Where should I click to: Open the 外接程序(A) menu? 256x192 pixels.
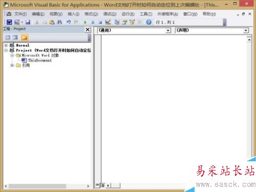click(168, 14)
